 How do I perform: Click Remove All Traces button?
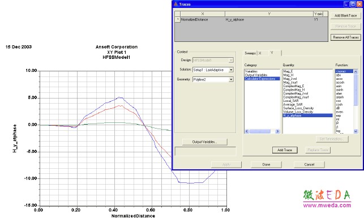click(346, 37)
